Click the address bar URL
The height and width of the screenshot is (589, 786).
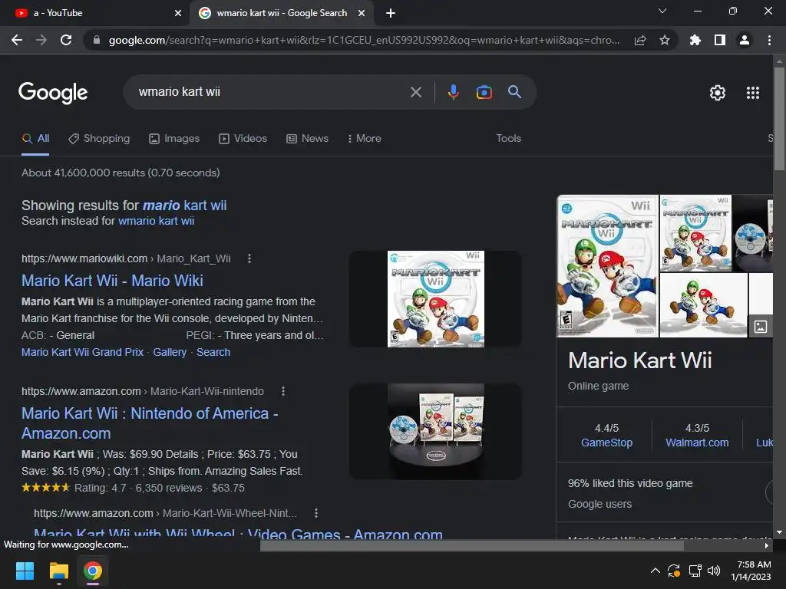tap(364, 40)
